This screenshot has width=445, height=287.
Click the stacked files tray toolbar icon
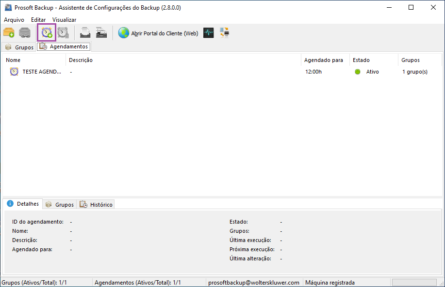[101, 33]
